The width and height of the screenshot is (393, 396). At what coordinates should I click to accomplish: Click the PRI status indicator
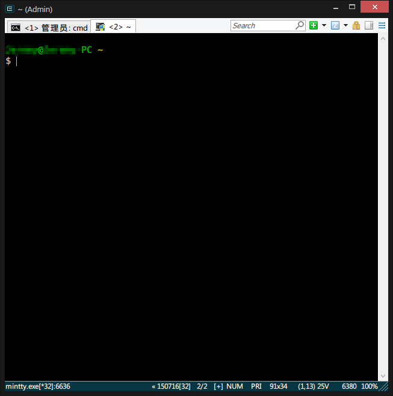click(x=256, y=386)
